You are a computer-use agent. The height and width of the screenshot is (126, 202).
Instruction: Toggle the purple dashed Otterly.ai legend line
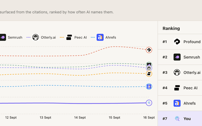coord(28,38)
